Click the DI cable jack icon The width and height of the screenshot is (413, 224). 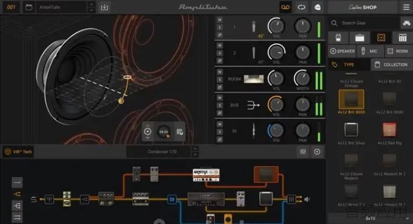(x=254, y=130)
